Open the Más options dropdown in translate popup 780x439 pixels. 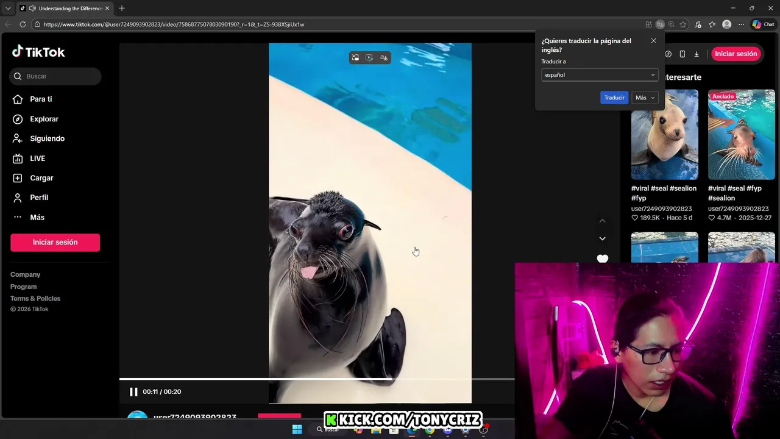point(645,98)
